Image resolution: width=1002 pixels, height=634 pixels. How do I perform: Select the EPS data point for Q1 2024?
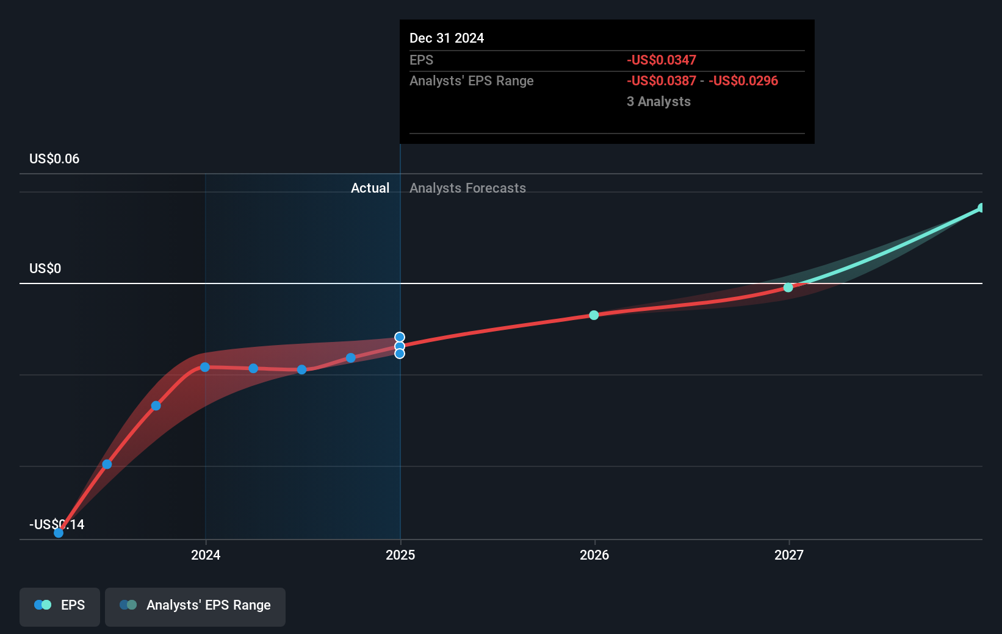(x=253, y=368)
